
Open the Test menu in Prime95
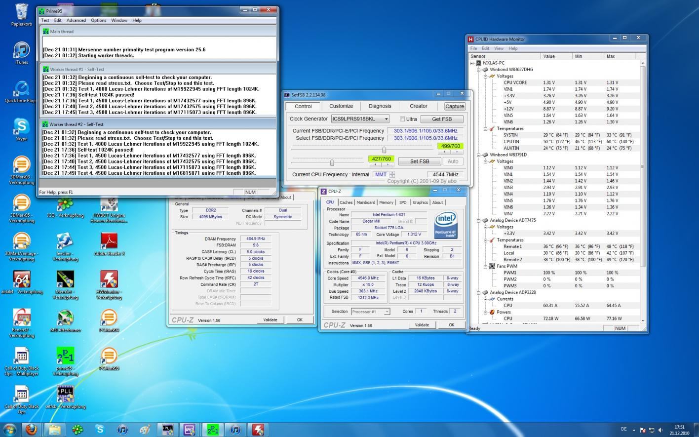[45, 20]
